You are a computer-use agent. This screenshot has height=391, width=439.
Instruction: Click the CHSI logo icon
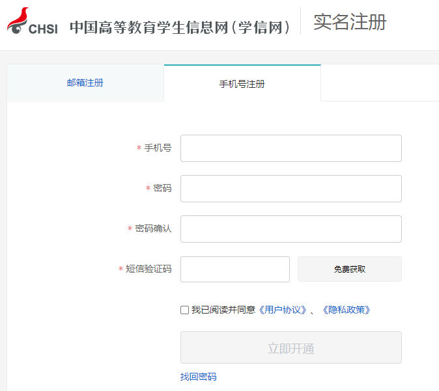32,21
